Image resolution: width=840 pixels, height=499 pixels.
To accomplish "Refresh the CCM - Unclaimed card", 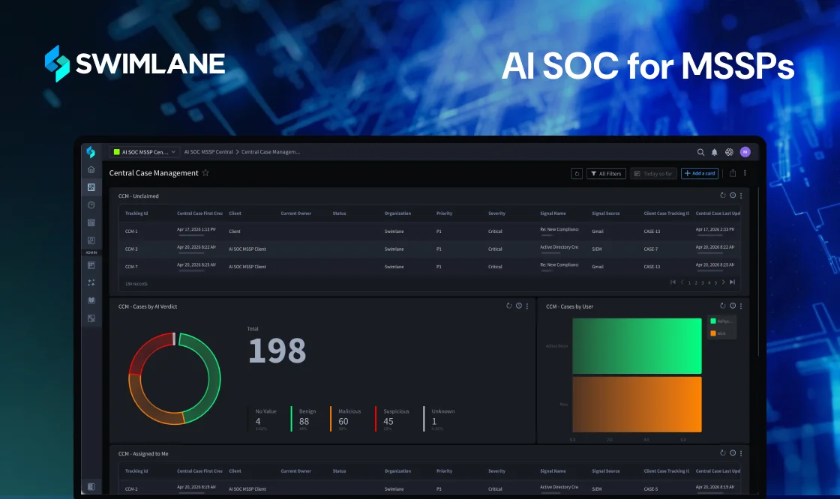I will pos(723,196).
